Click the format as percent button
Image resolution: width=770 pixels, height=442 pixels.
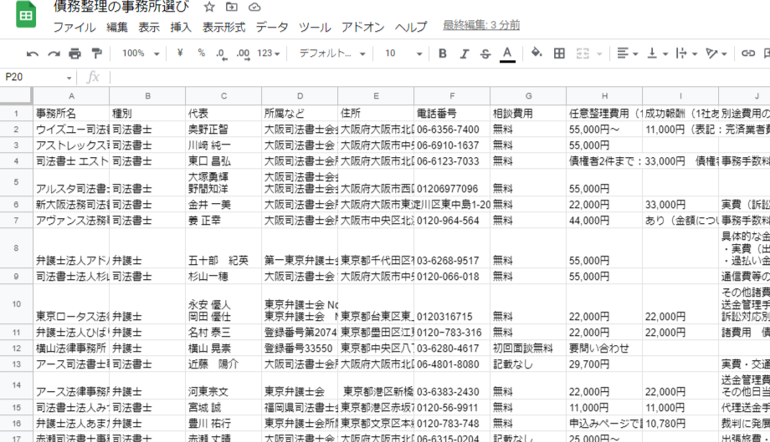click(x=201, y=53)
